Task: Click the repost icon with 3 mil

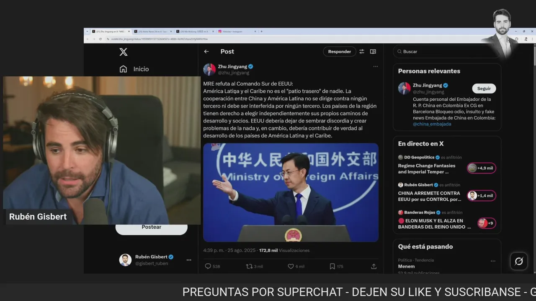Action: 249,266
